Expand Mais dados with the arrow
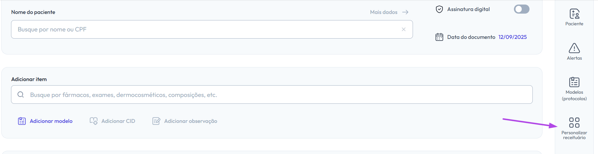 point(405,12)
